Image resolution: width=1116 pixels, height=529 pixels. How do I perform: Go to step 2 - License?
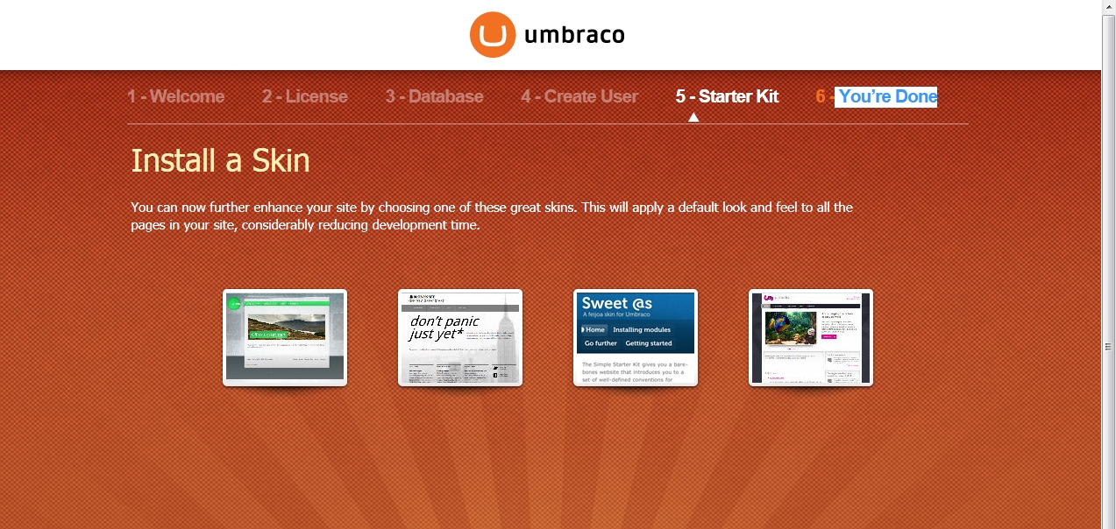click(x=304, y=96)
